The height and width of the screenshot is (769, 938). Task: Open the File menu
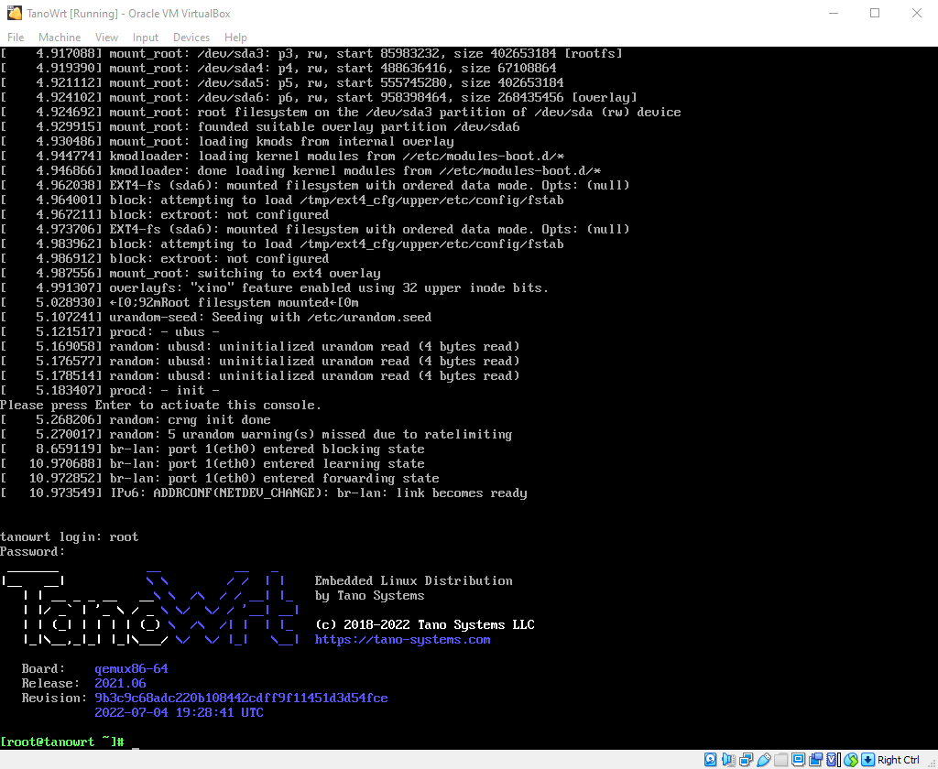15,37
